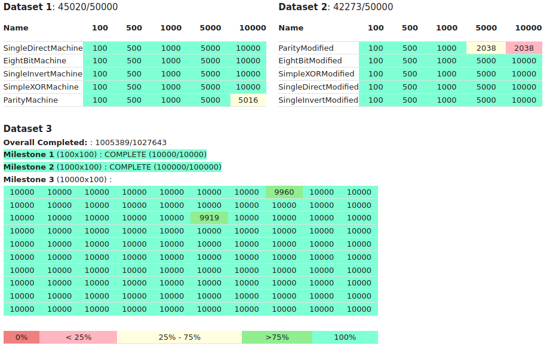Click the 500 cell in SimpleXORMachine row
The width and height of the screenshot is (547, 347).
coord(134,87)
